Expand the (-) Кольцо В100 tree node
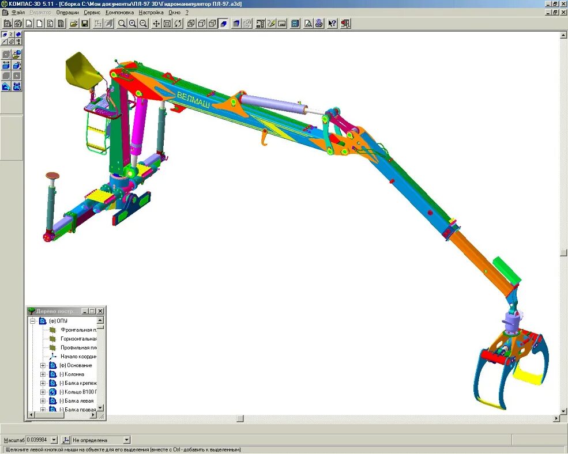The height and width of the screenshot is (454, 568). pyautogui.click(x=43, y=392)
